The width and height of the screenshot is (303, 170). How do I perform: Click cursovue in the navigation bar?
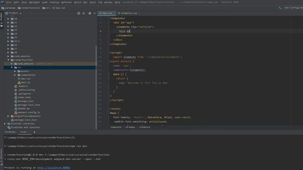[9, 8]
